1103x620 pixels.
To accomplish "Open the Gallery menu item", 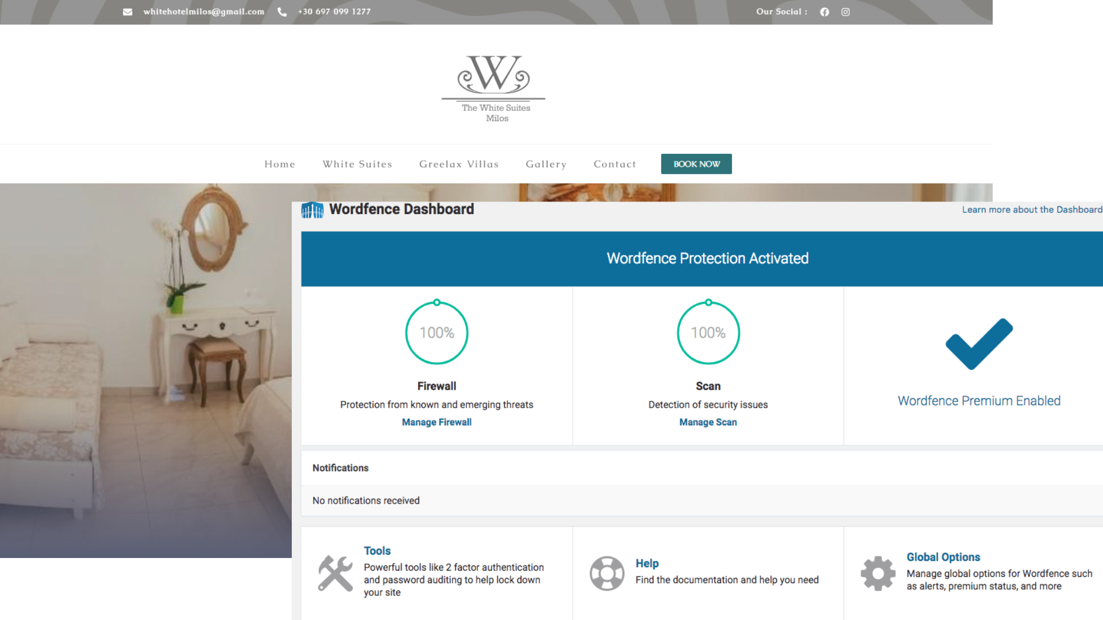I will 546,164.
